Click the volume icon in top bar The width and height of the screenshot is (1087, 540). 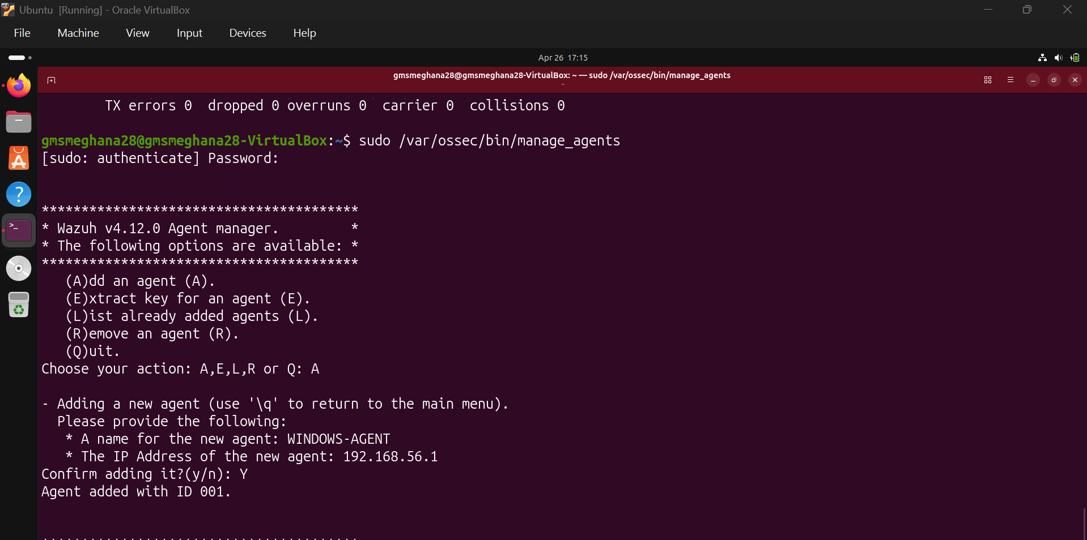(x=1058, y=58)
